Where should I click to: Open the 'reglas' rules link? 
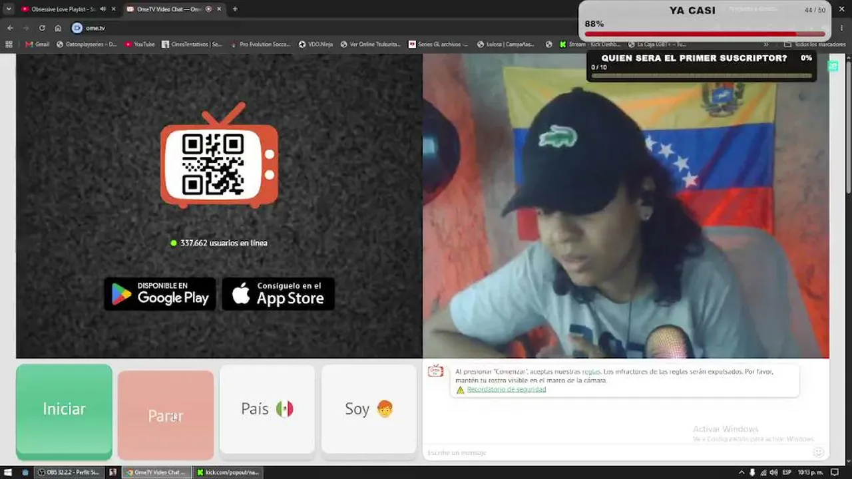pyautogui.click(x=591, y=371)
